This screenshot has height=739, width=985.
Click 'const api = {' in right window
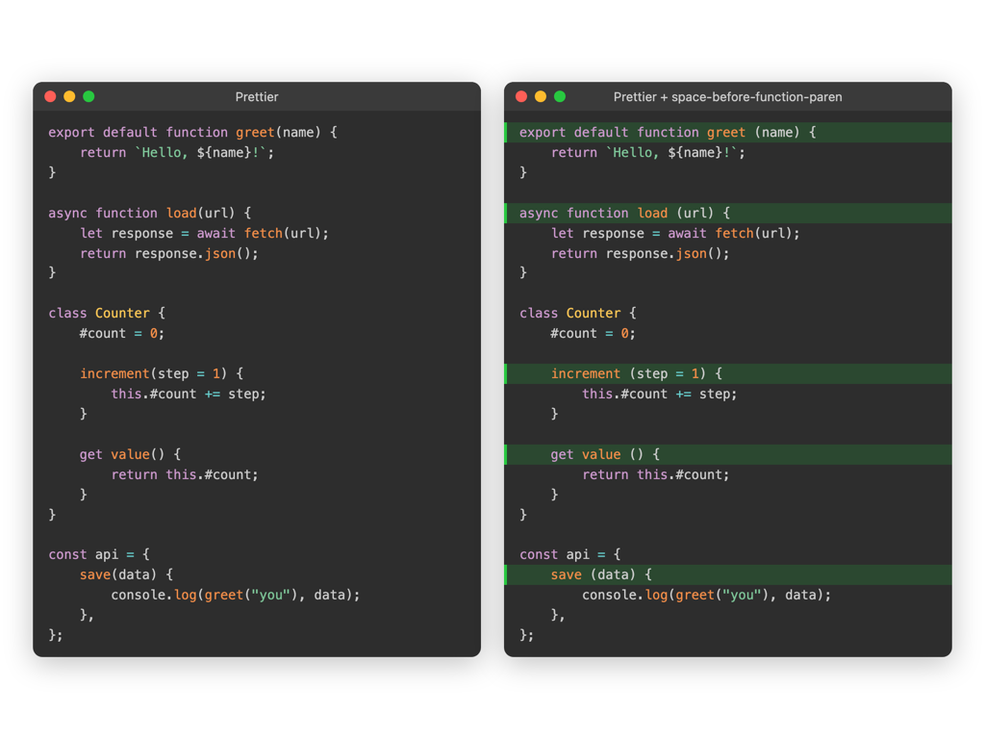569,554
